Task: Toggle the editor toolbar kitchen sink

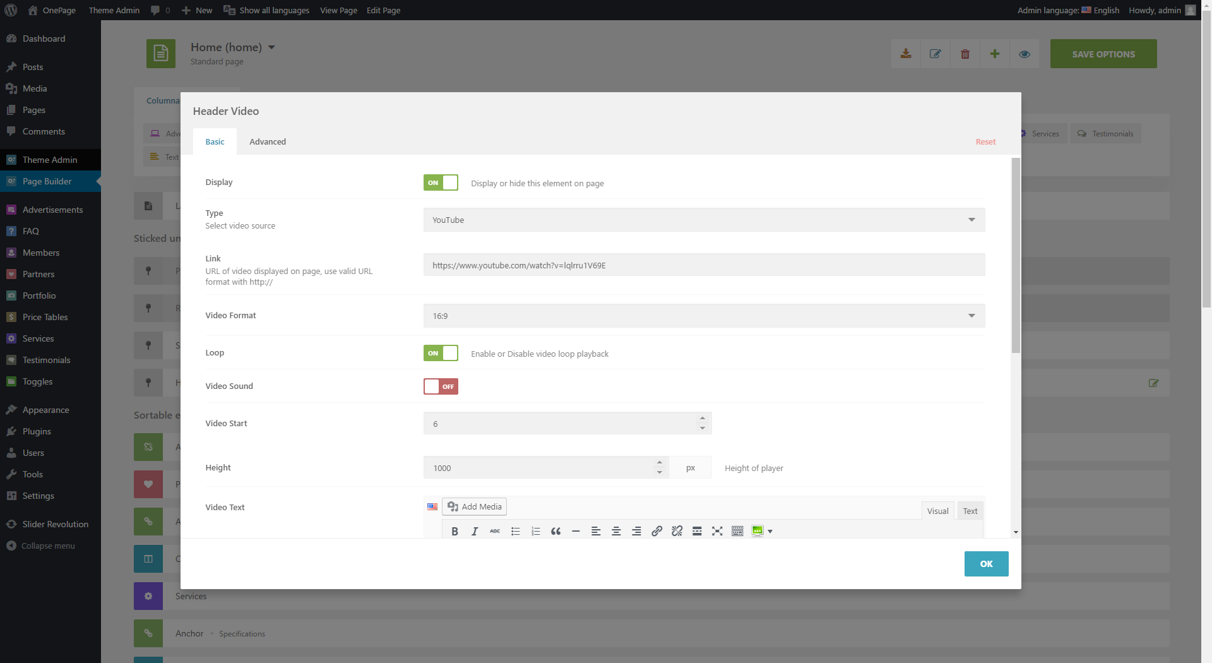Action: click(x=737, y=531)
